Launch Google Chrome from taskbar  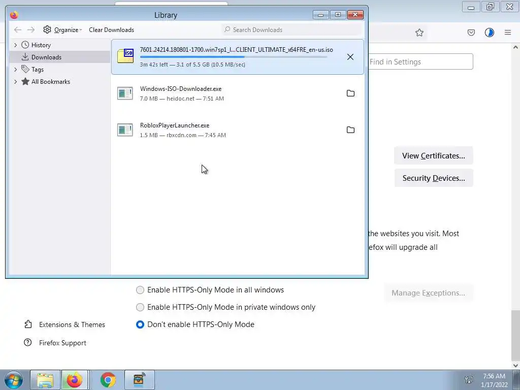pos(108,380)
